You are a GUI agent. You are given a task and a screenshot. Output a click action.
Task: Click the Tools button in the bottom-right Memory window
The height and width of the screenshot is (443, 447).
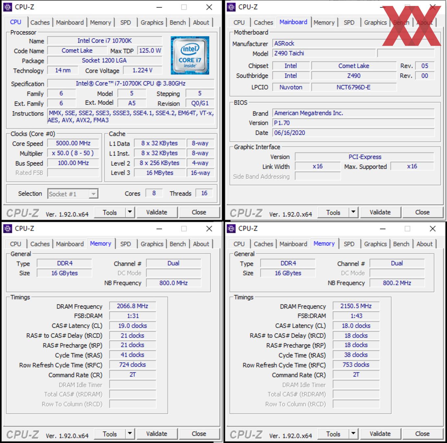tap(333, 434)
